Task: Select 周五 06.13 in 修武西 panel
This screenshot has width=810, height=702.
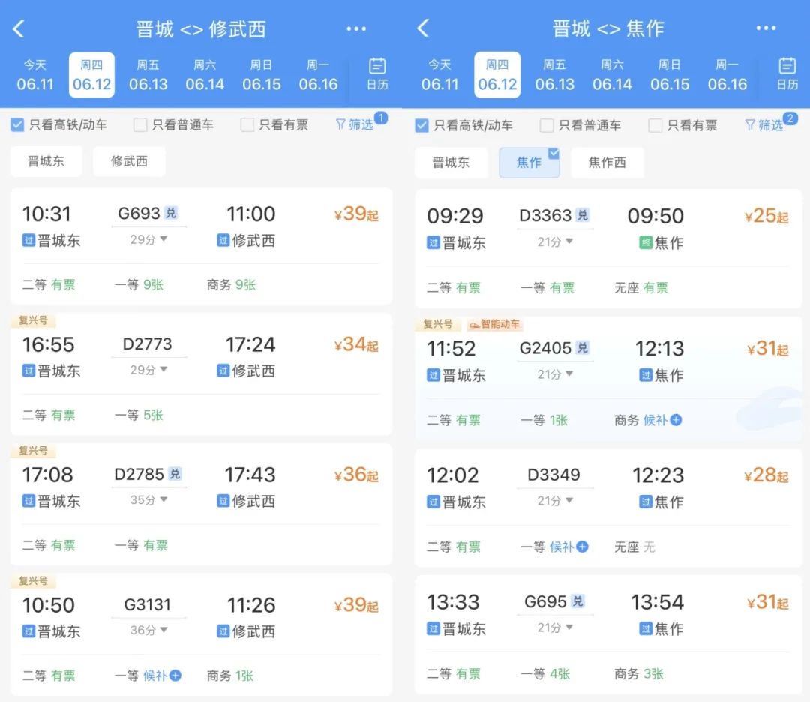Action: click(x=148, y=75)
